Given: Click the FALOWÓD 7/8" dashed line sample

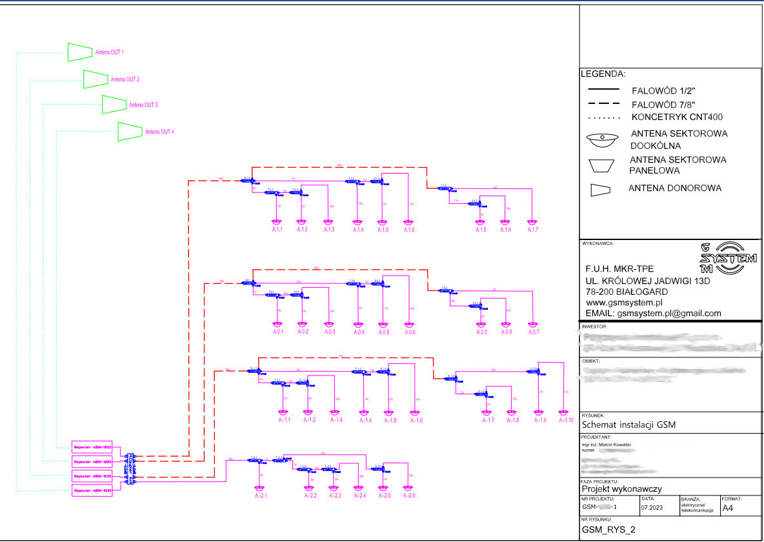Looking at the screenshot, I should [603, 104].
